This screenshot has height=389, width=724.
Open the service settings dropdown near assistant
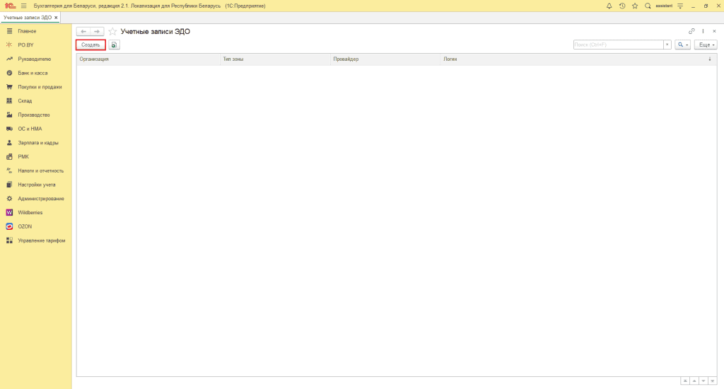pyautogui.click(x=680, y=6)
